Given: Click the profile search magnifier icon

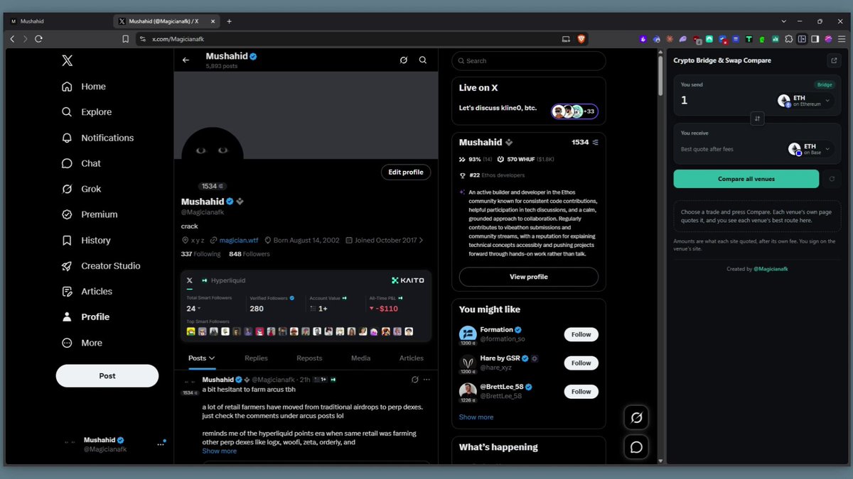Looking at the screenshot, I should point(423,60).
